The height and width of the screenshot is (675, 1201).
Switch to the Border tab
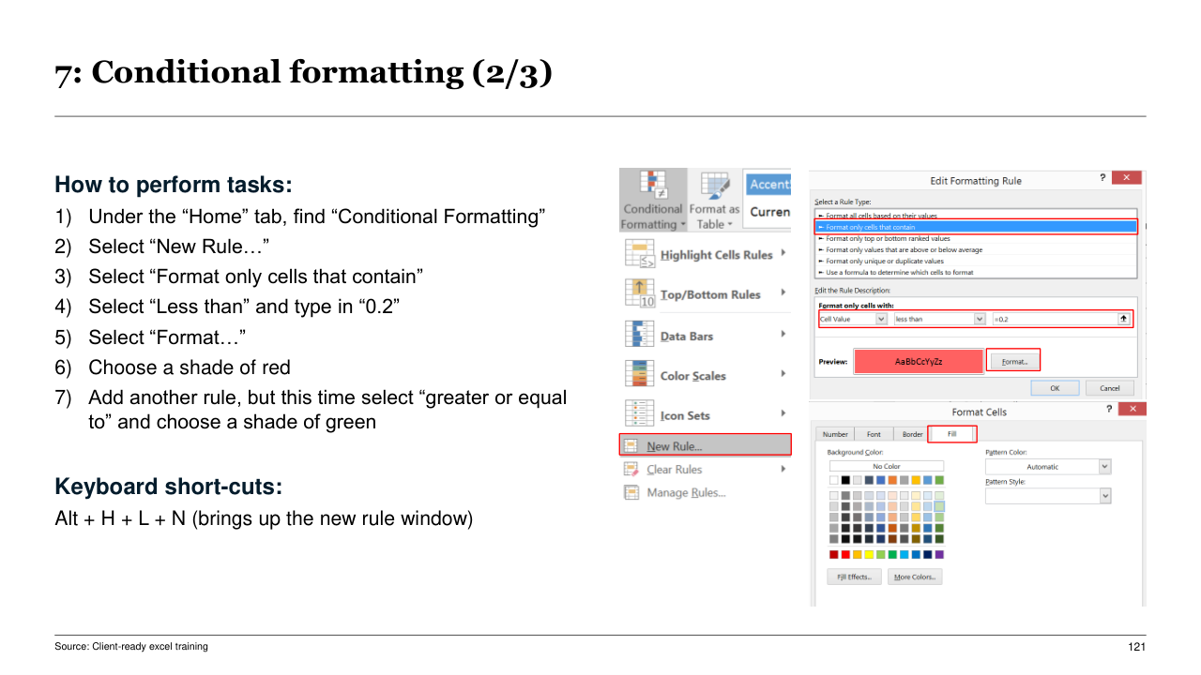(912, 434)
